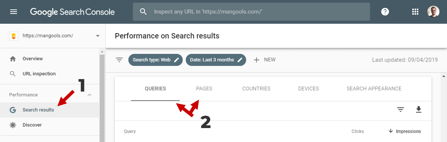Click the help question mark icon
Screen dimensions: 447x142
click(385, 12)
